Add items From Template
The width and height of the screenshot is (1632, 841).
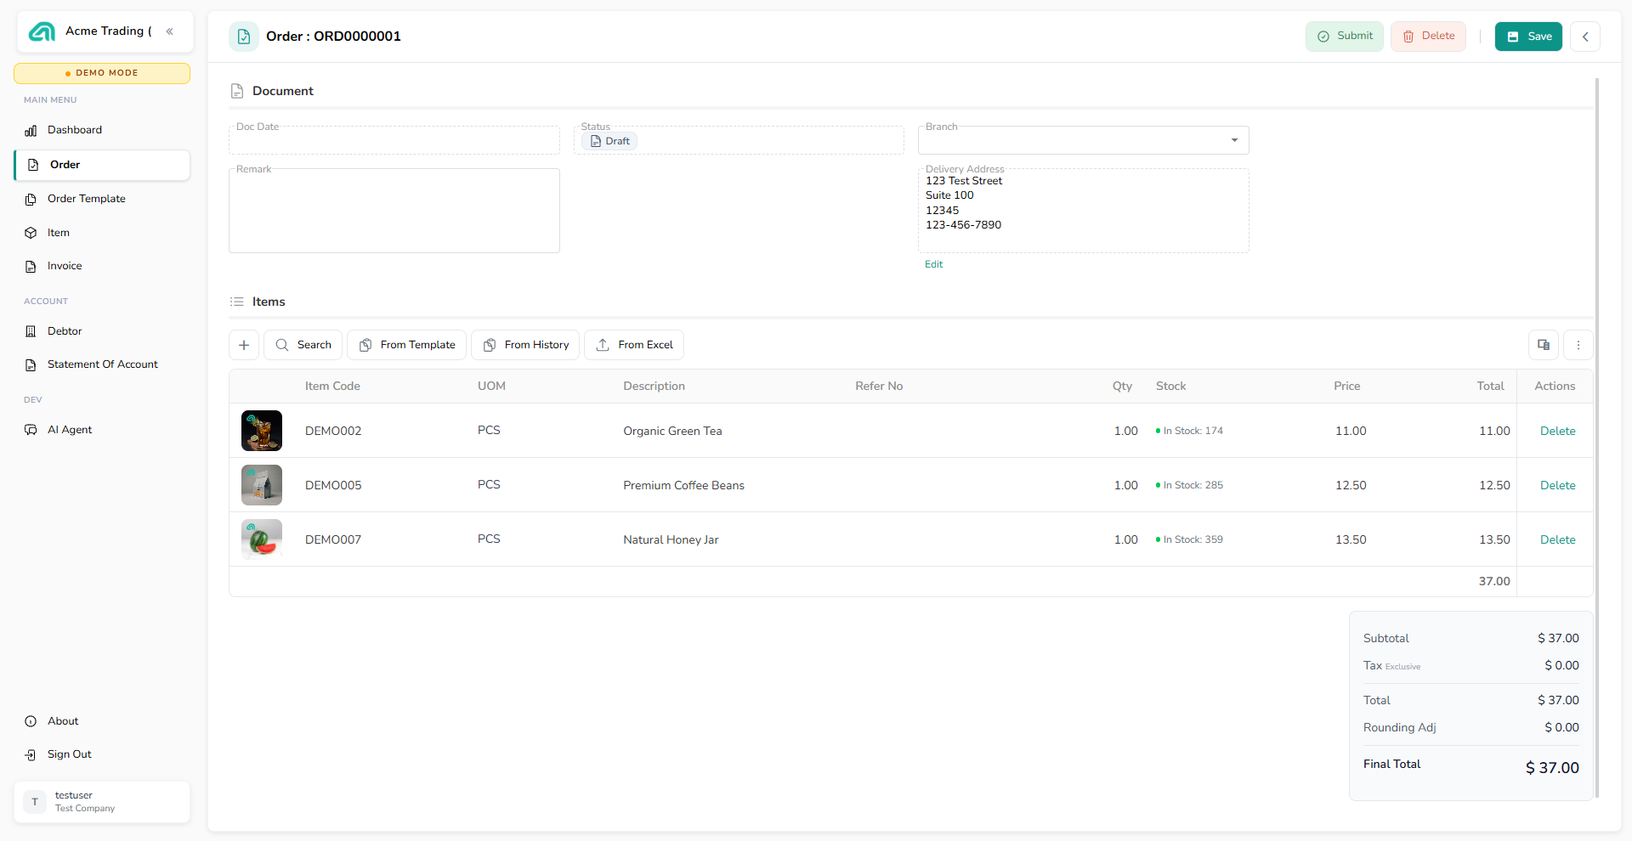pos(407,345)
